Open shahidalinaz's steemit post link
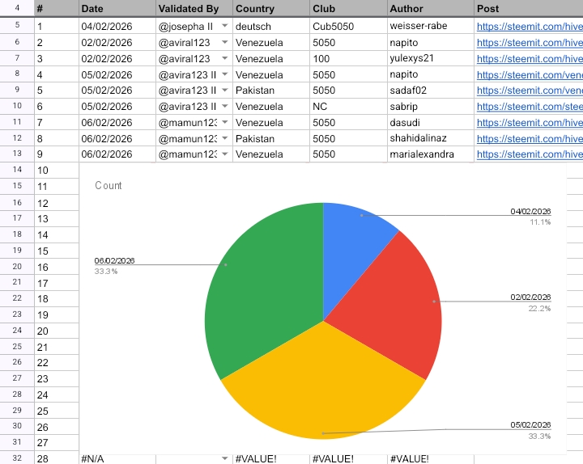 pos(530,139)
